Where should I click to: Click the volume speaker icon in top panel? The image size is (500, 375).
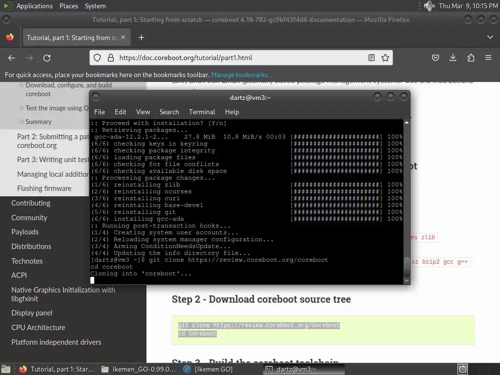point(429,6)
